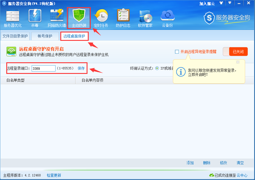Image resolution: width=255 pixels, height=180 pixels.
Task: Select the 主动防御 shield icon
Action: (x=79, y=15)
